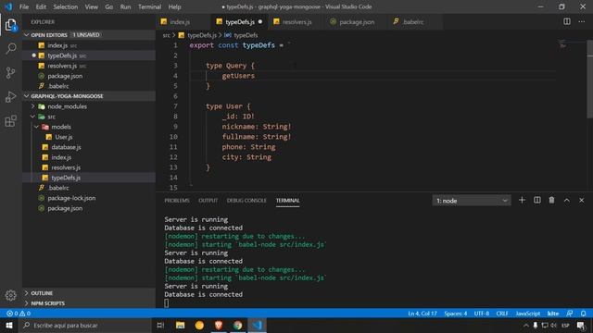Change language mode JavaScript
Image resolution: width=593 pixels, height=333 pixels.
click(x=527, y=314)
